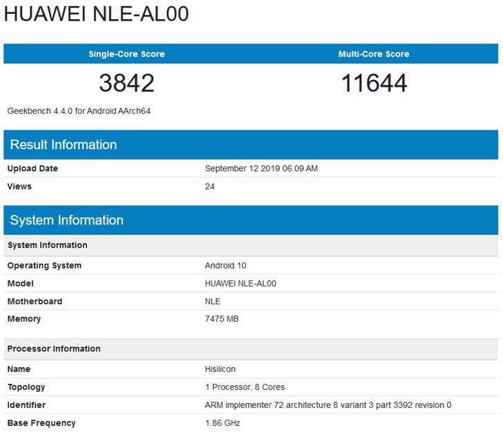This screenshot has height=439, width=503.
Task: Click the date September 12 2019 06:09 AM
Action: (x=261, y=168)
